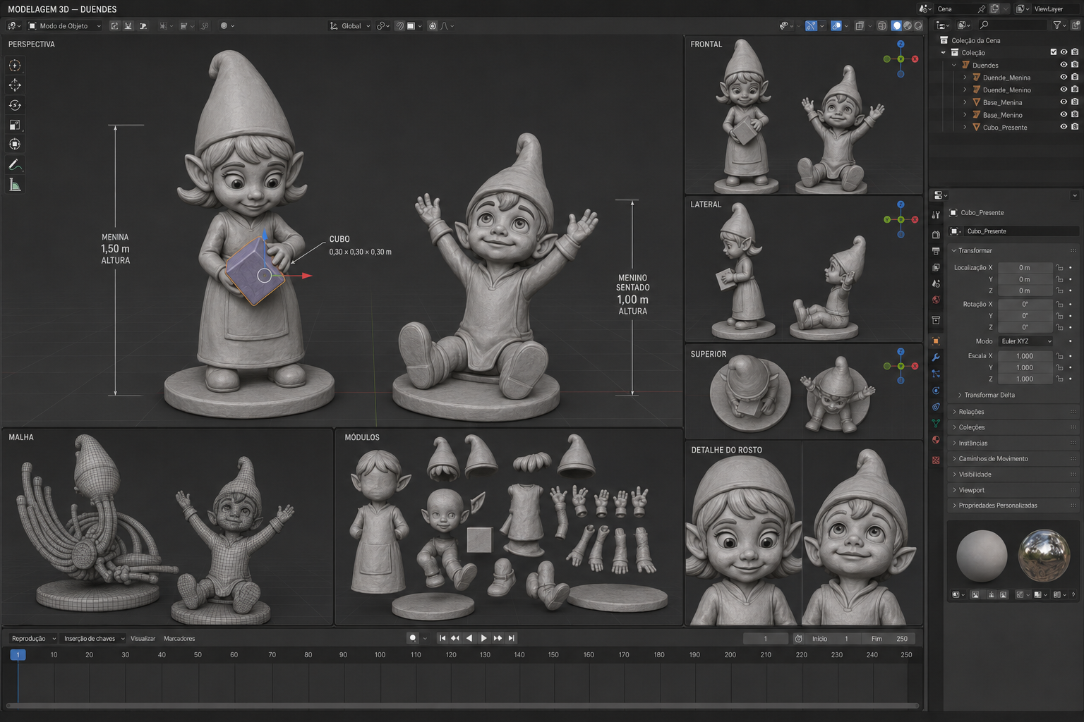1084x722 pixels.
Task: Jump to the last frame
Action: tap(512, 638)
